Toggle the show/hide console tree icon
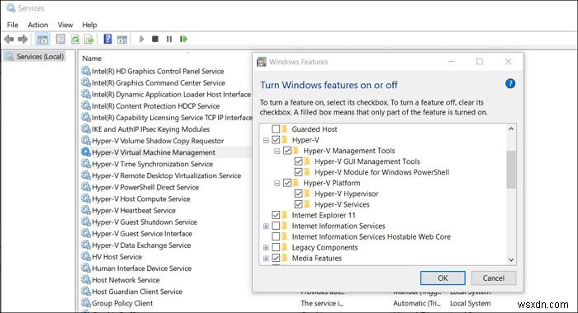Screen dimensions: 578x313 [x=43, y=39]
